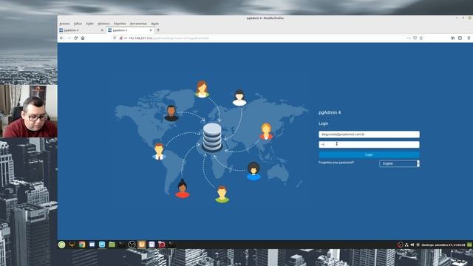Close the first pgAdmin 4 tab
The width and height of the screenshot is (473, 266).
(102, 30)
